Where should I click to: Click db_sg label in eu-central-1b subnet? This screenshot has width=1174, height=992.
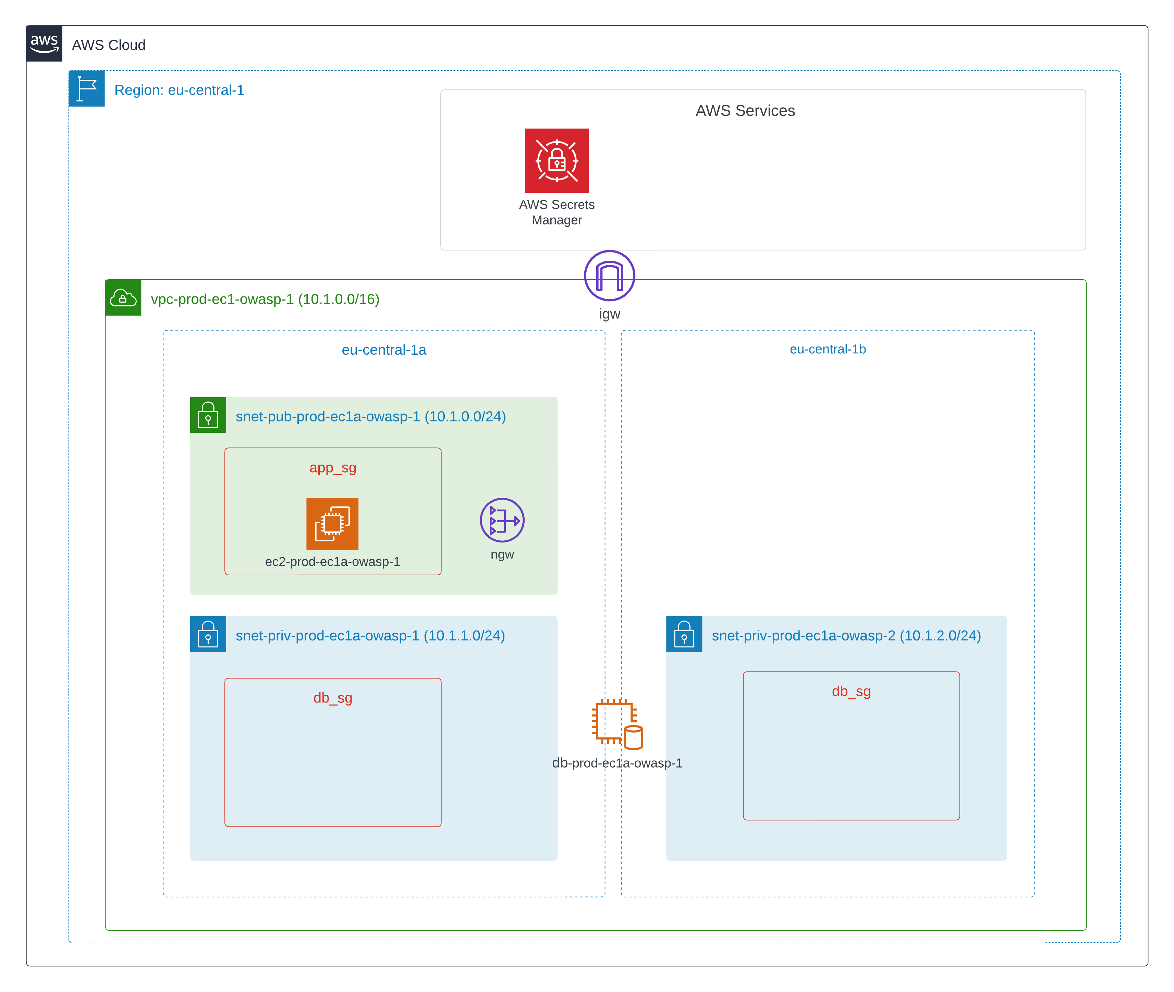click(851, 691)
